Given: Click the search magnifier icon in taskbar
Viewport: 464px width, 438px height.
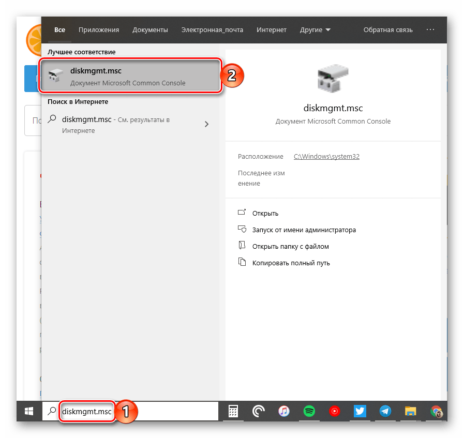Looking at the screenshot, I should pyautogui.click(x=52, y=411).
